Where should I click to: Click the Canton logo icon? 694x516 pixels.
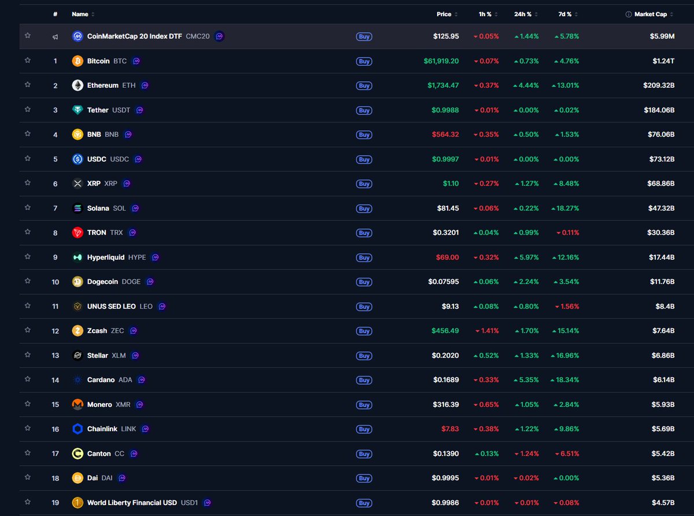click(x=77, y=454)
